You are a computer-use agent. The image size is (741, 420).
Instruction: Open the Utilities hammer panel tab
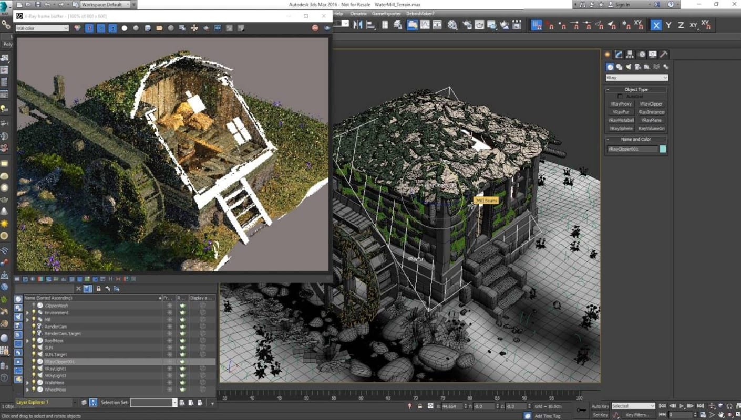(664, 55)
